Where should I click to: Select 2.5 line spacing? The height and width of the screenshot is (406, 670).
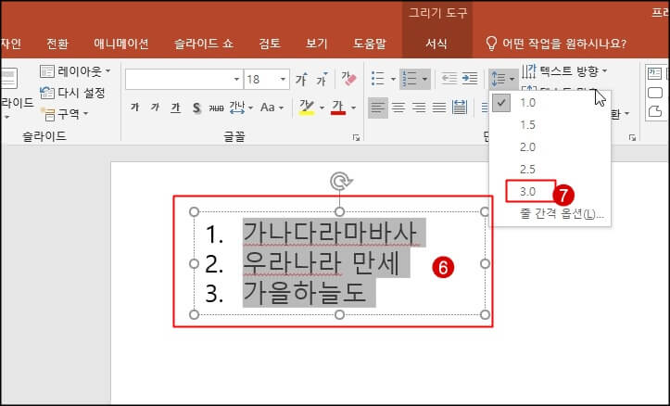550,169
